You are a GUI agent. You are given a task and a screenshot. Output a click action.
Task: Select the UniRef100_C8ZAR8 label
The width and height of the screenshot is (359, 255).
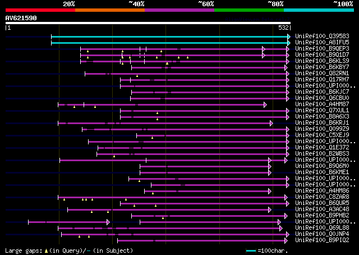[x=322, y=197]
